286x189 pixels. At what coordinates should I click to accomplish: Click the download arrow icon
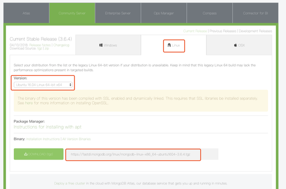click(x=25, y=154)
